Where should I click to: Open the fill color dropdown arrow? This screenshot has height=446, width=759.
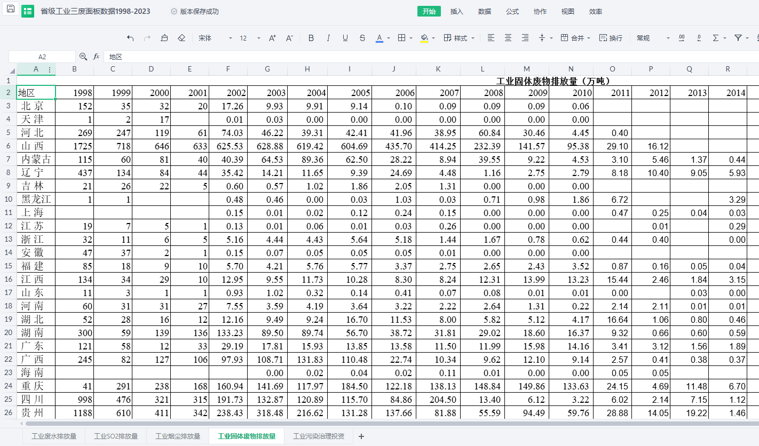tap(433, 38)
